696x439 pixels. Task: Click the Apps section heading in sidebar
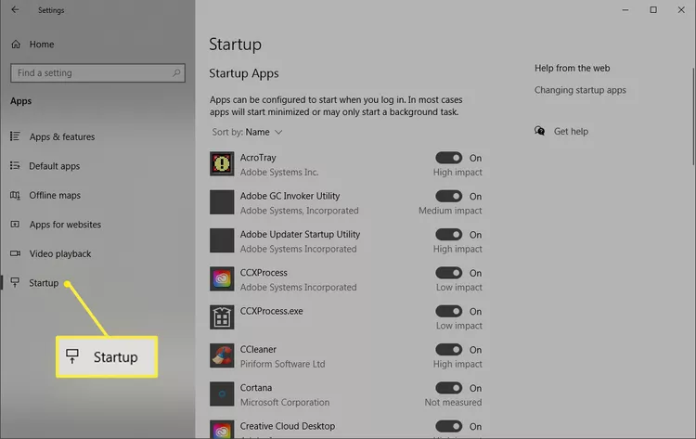tap(20, 101)
